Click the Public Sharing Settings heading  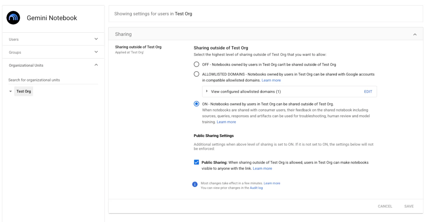(214, 136)
